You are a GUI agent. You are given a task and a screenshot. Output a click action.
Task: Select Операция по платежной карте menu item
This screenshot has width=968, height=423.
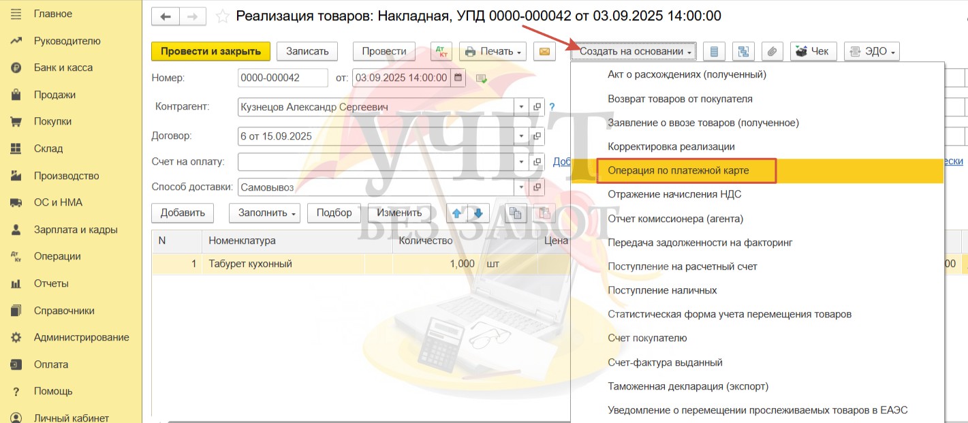click(x=678, y=170)
